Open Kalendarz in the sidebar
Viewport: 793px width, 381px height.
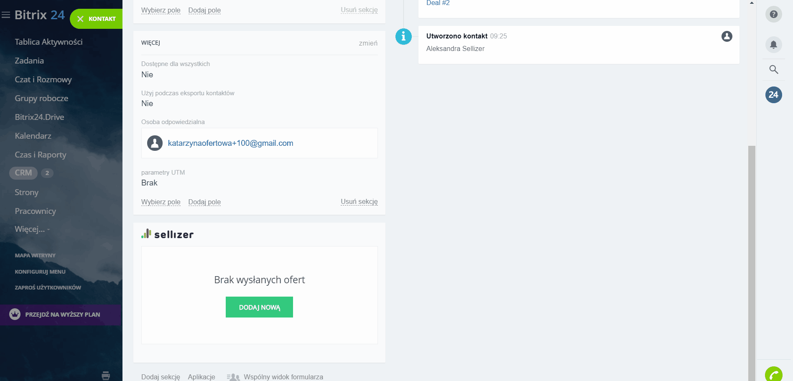[x=33, y=136]
